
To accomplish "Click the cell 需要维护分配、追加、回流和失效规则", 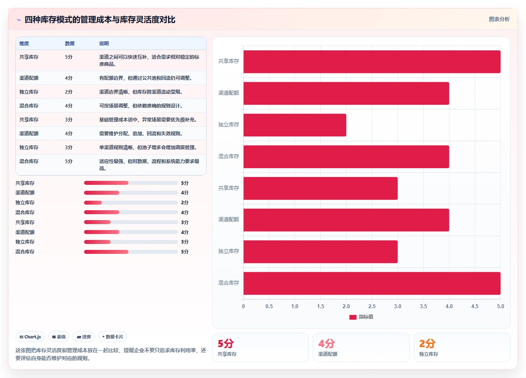I will coord(142,134).
